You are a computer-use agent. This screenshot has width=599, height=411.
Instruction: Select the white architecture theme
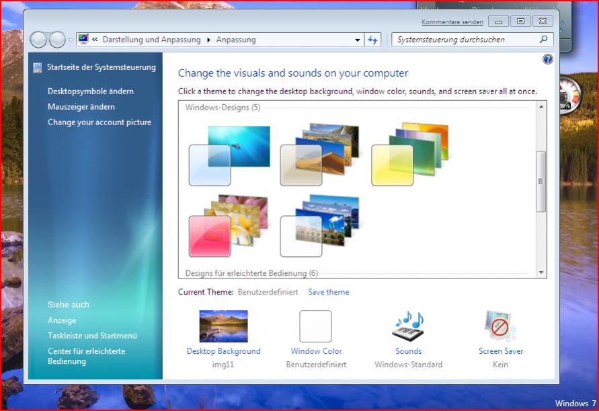[x=319, y=225]
